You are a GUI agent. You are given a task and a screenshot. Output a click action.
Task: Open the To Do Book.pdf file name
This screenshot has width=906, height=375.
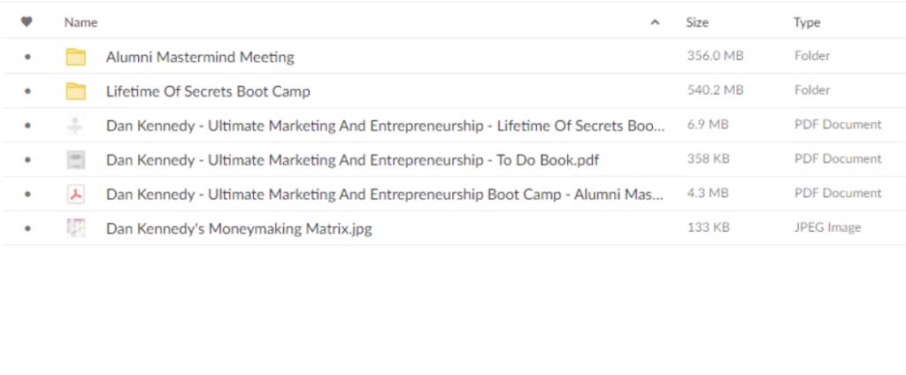(x=352, y=160)
